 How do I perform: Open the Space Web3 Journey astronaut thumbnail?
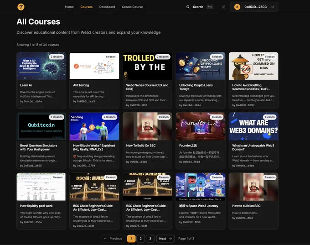coord(201,187)
